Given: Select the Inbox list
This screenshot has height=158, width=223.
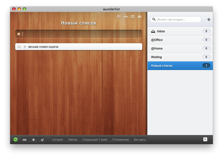Looking at the screenshot, I should (161, 31).
